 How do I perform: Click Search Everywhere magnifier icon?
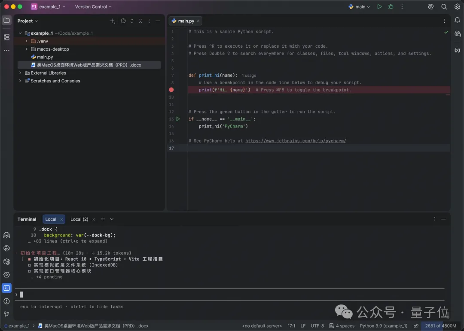[444, 7]
